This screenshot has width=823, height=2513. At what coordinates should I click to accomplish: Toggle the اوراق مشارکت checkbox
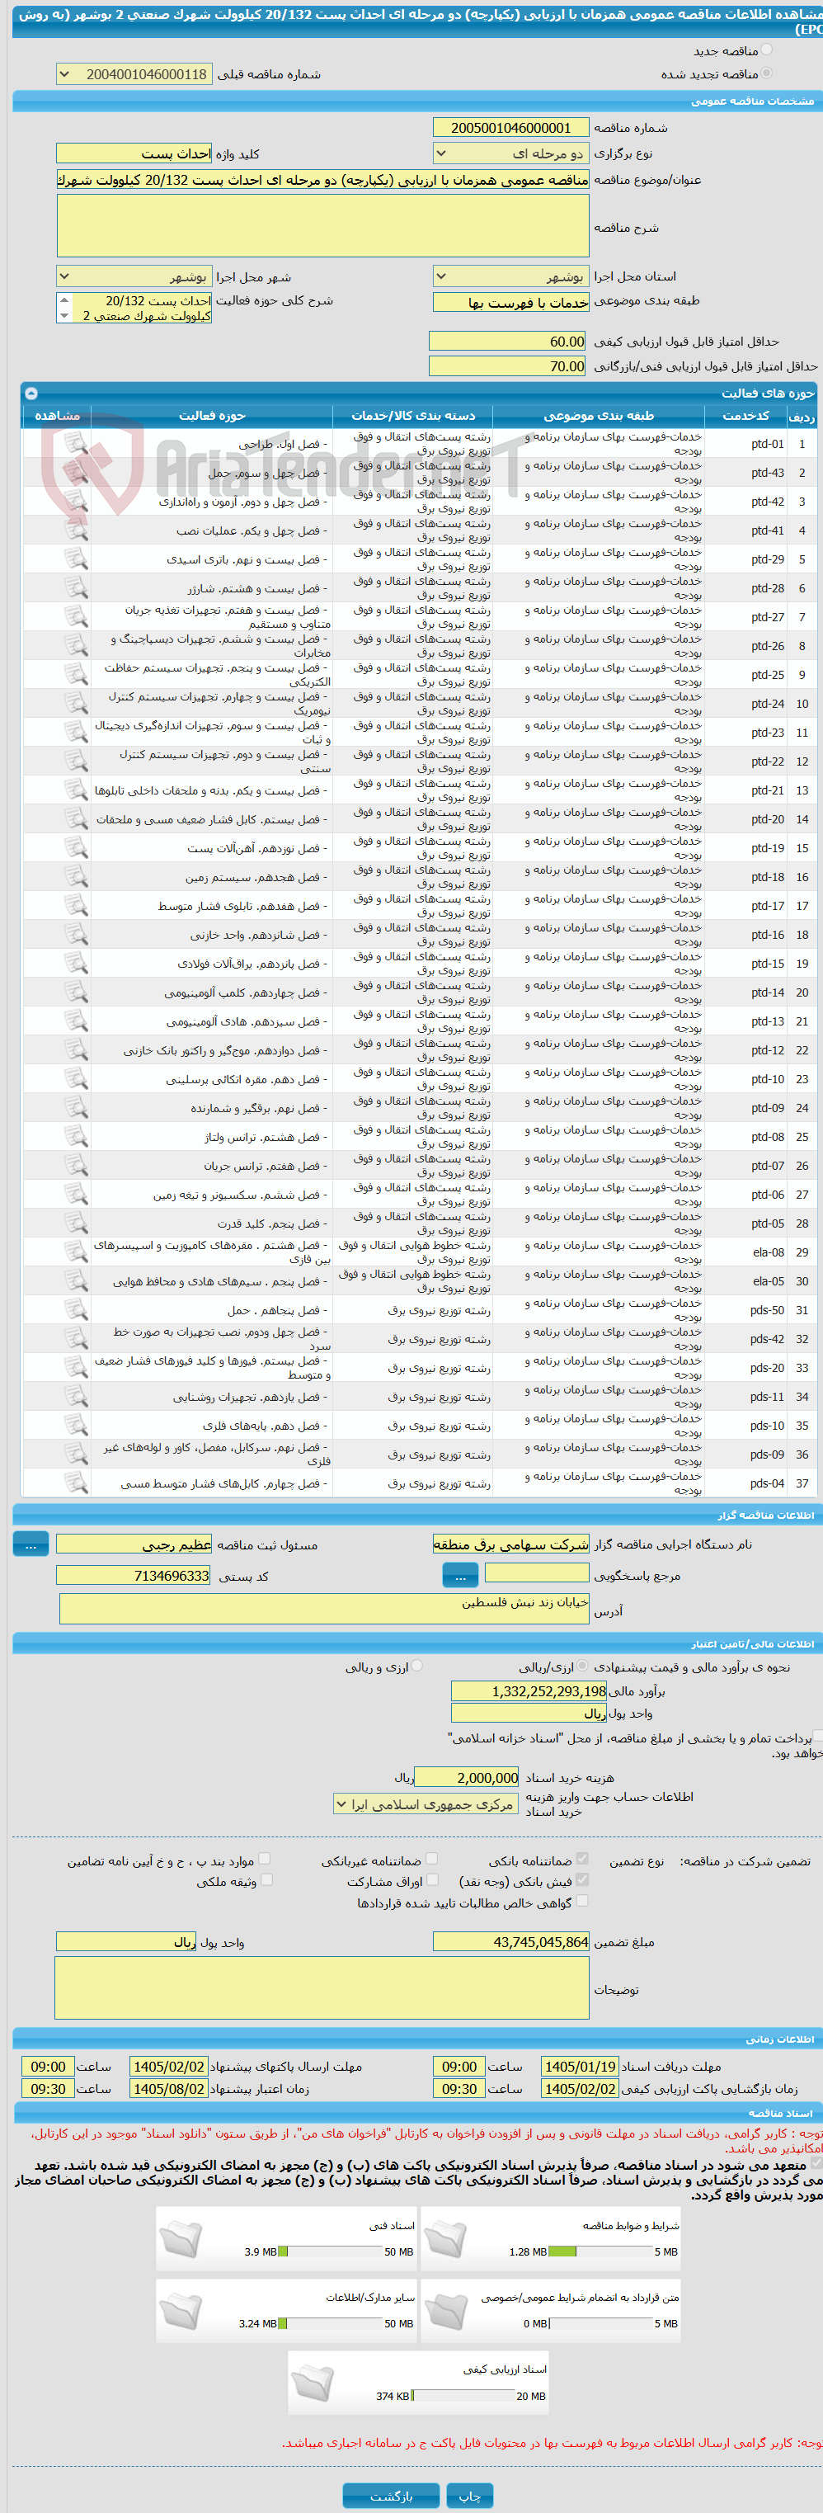pyautogui.click(x=432, y=1879)
